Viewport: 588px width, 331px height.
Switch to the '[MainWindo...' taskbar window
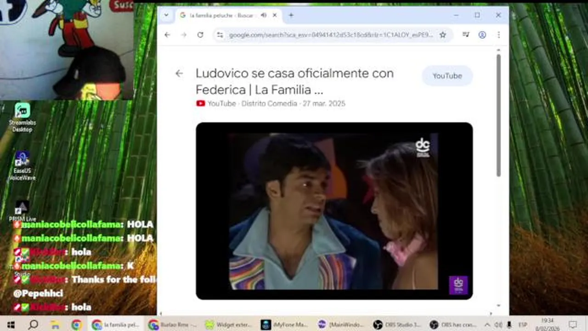[340, 325]
